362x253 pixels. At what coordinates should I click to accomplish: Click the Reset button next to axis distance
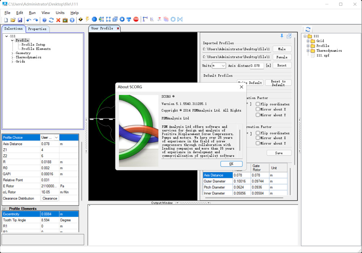pyautogui.click(x=282, y=66)
